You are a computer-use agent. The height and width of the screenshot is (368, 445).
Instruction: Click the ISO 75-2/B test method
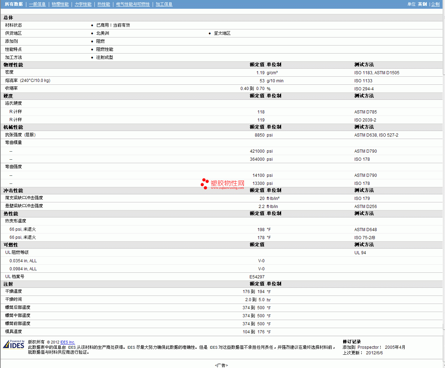pyautogui.click(x=365, y=238)
